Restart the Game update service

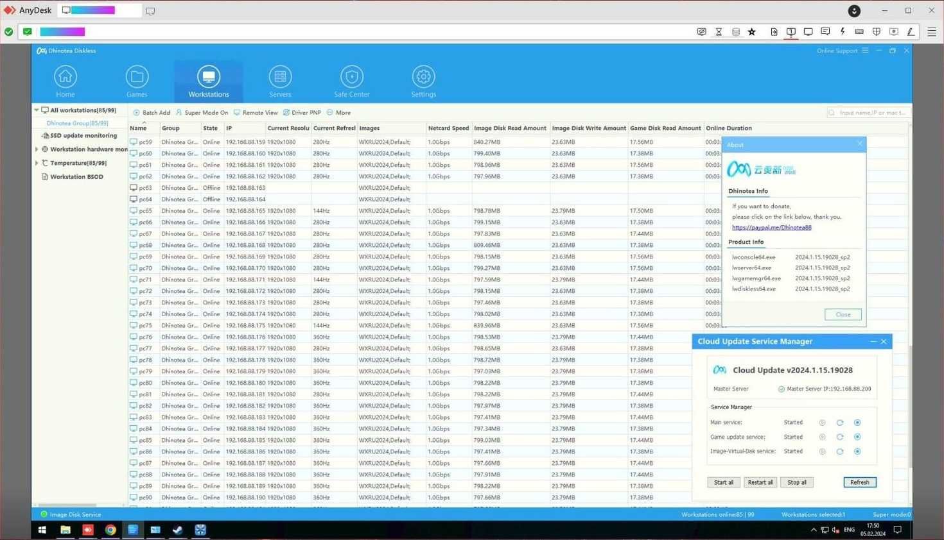(x=839, y=437)
